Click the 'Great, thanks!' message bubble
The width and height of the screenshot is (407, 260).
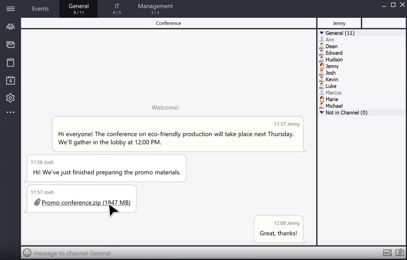(278, 229)
